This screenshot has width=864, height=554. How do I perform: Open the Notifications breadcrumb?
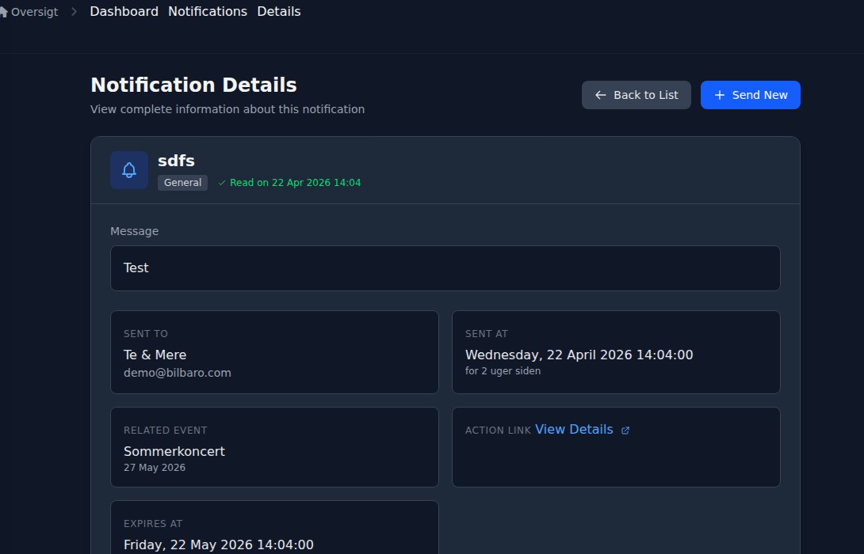208,12
